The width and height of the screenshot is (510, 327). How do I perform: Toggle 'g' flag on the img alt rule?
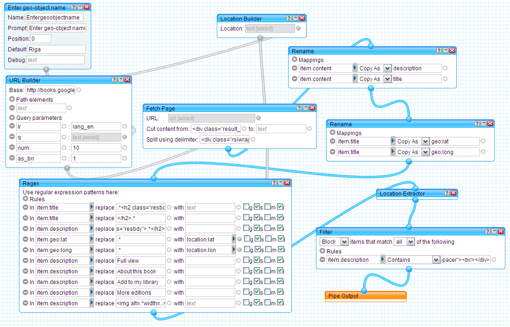246,302
